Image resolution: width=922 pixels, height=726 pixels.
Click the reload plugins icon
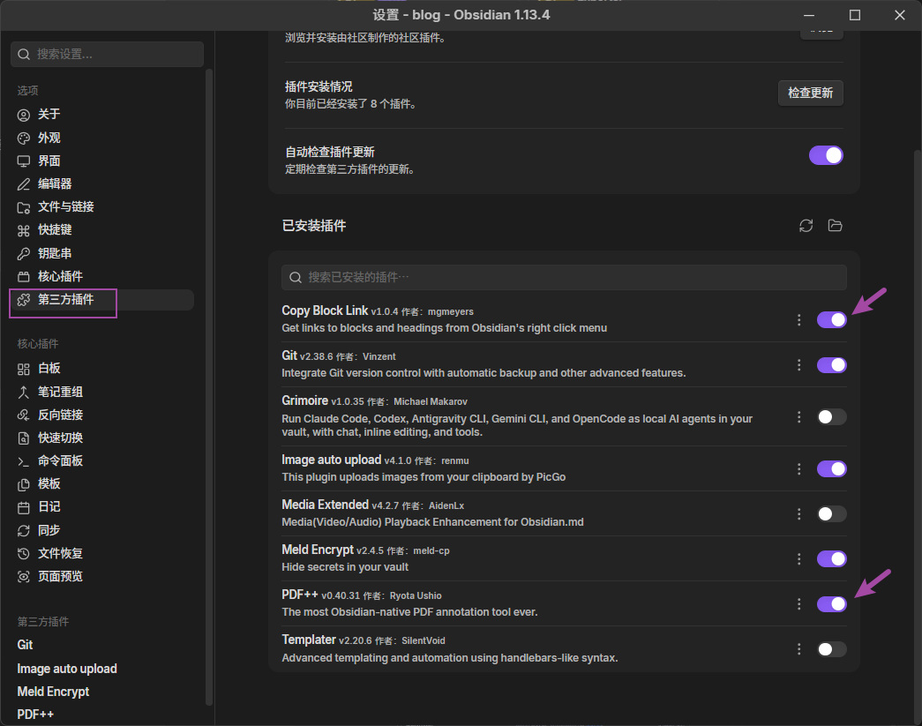(x=806, y=226)
